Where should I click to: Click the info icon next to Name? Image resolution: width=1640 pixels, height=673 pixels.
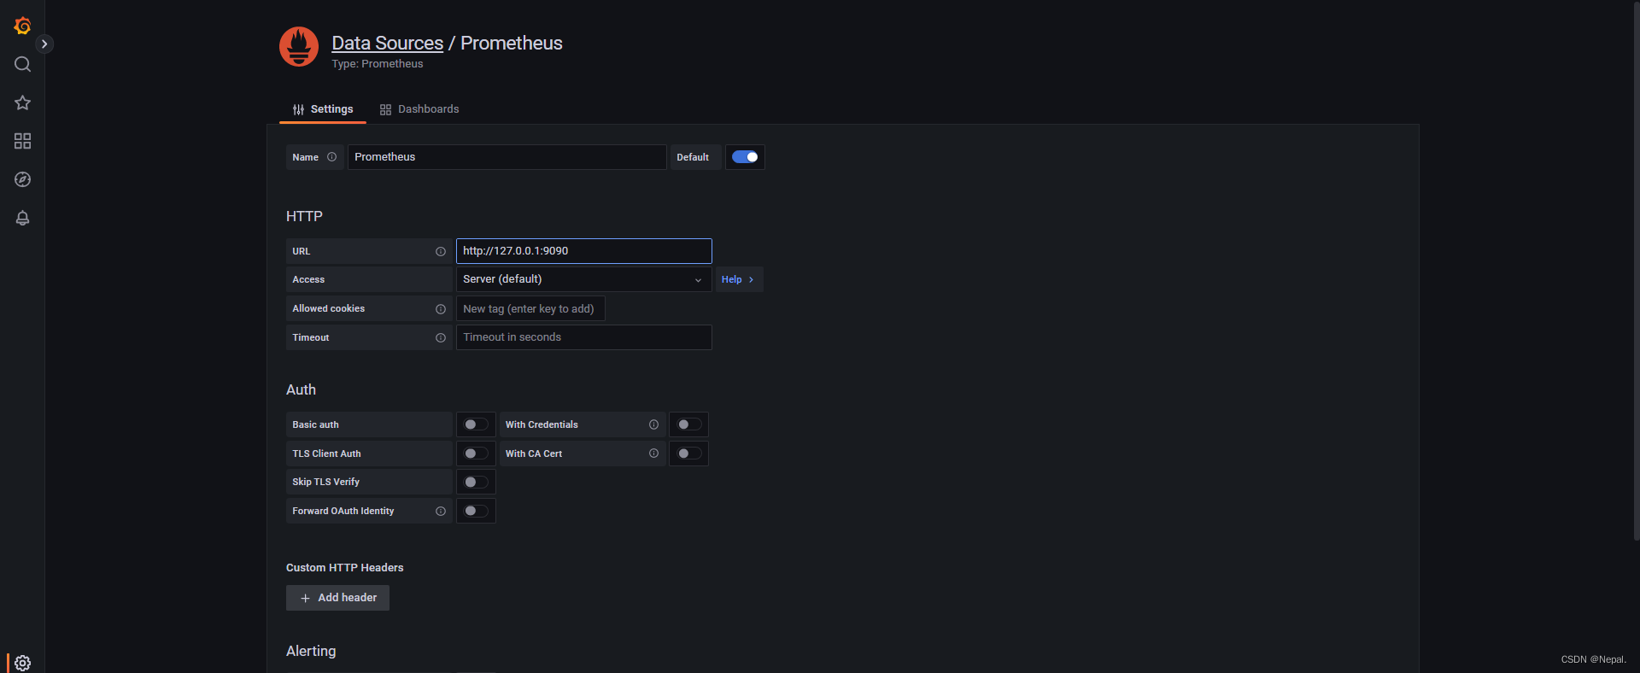(331, 157)
